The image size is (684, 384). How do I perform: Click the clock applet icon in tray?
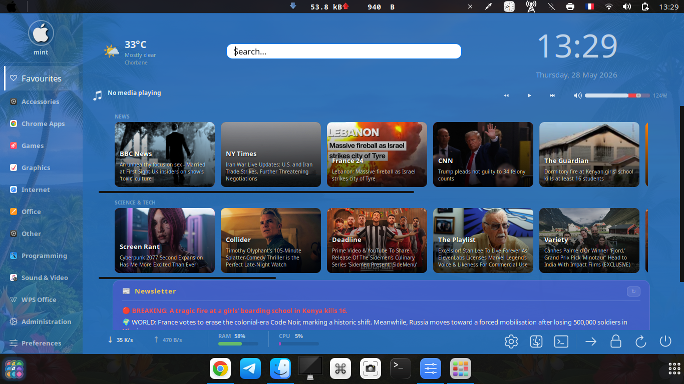[x=509, y=6]
